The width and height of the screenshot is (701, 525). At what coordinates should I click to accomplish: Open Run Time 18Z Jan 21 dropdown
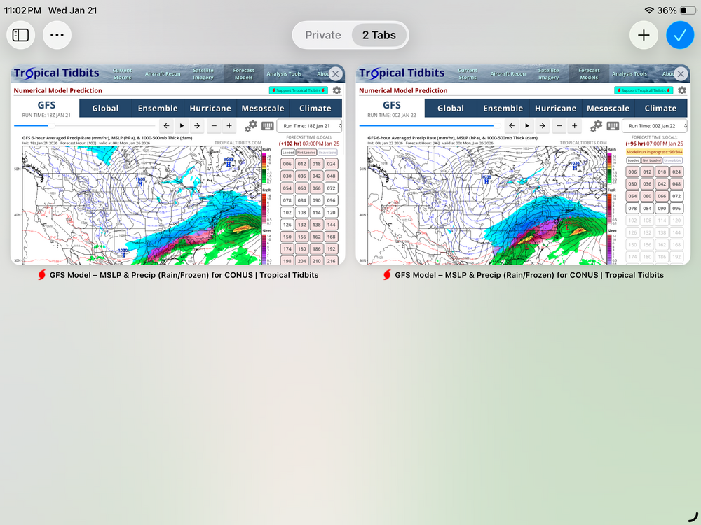coord(309,126)
